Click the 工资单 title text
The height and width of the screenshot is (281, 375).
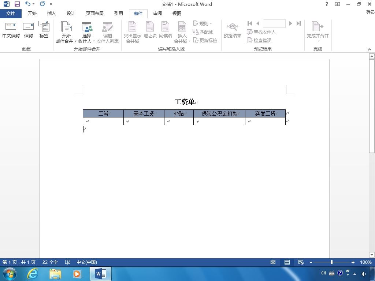coord(185,102)
